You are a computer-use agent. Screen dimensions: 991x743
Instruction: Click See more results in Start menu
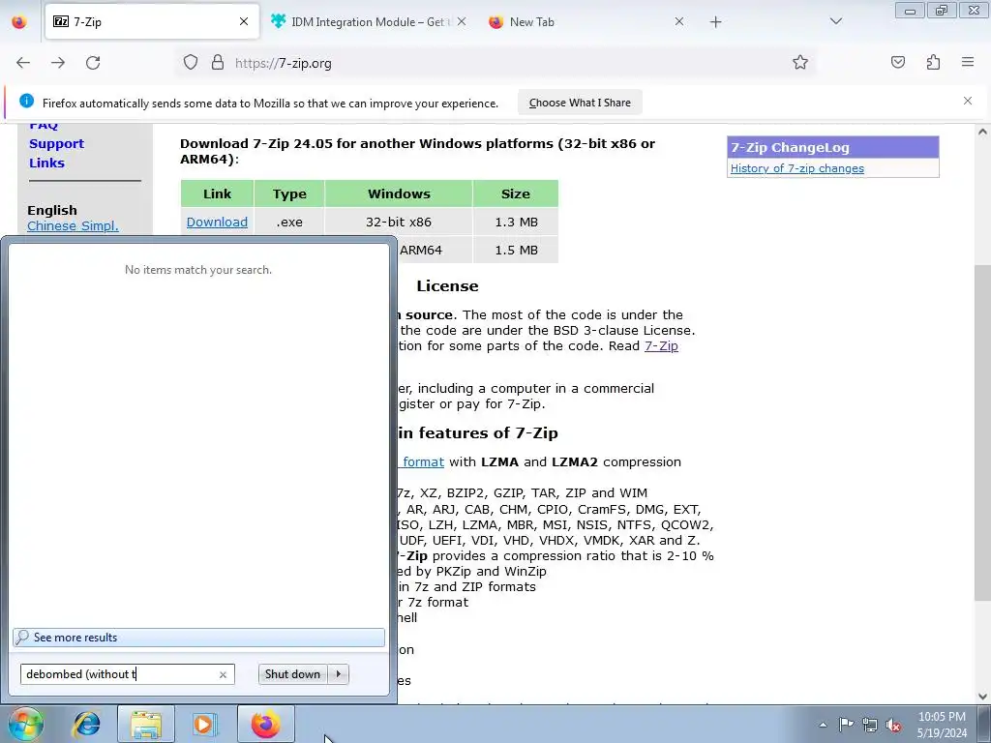tap(198, 638)
